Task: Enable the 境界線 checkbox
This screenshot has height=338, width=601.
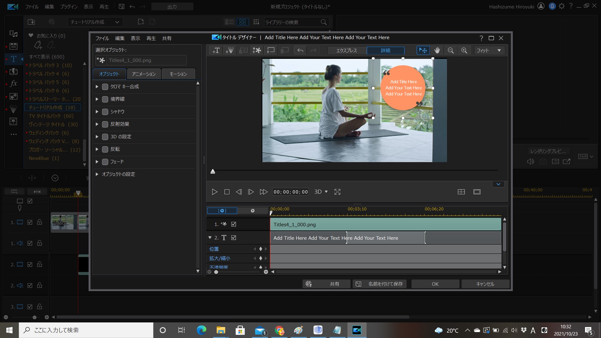Action: pos(105,99)
